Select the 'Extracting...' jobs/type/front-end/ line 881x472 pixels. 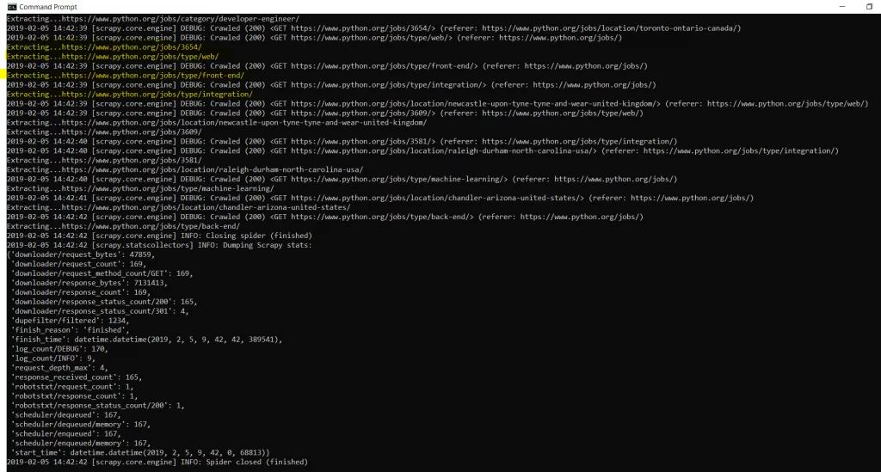pos(126,75)
